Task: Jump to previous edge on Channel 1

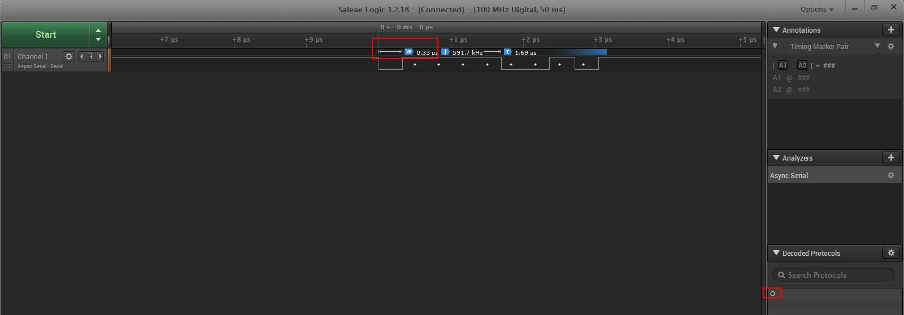Action: 81,56
